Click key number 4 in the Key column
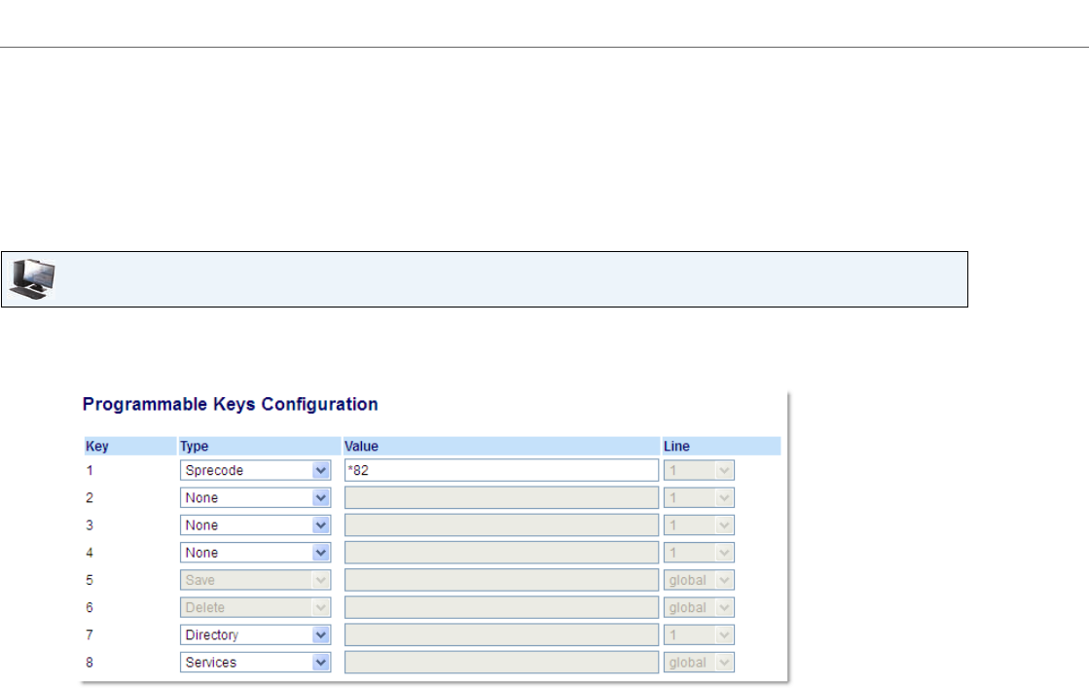 point(90,553)
